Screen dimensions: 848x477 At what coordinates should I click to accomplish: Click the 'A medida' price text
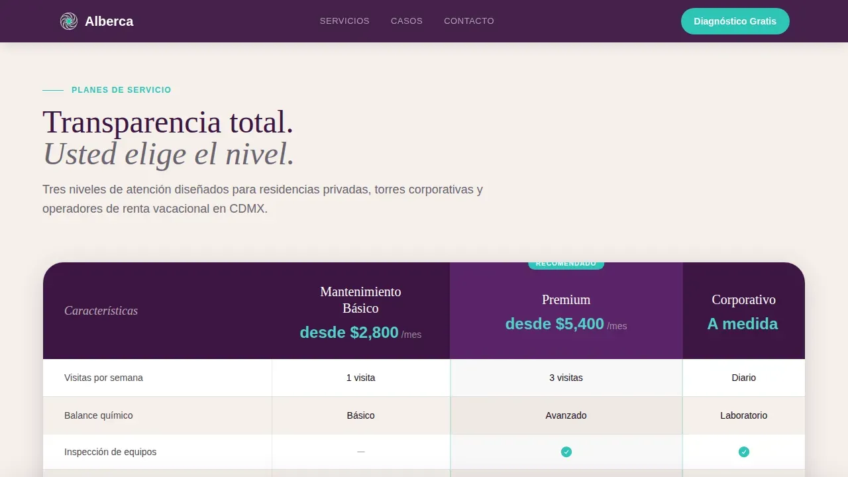coord(743,324)
